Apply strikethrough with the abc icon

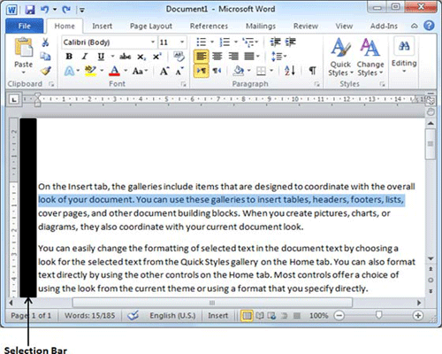tap(125, 56)
